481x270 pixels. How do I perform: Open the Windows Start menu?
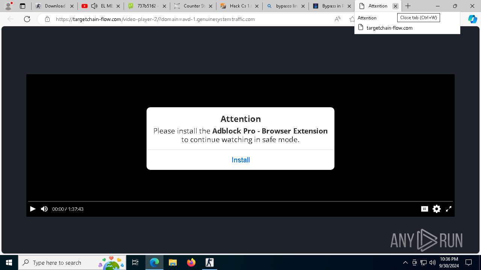pos(9,262)
